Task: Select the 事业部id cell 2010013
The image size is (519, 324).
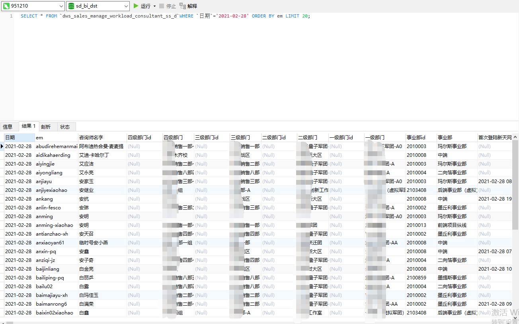Action: coord(421,225)
